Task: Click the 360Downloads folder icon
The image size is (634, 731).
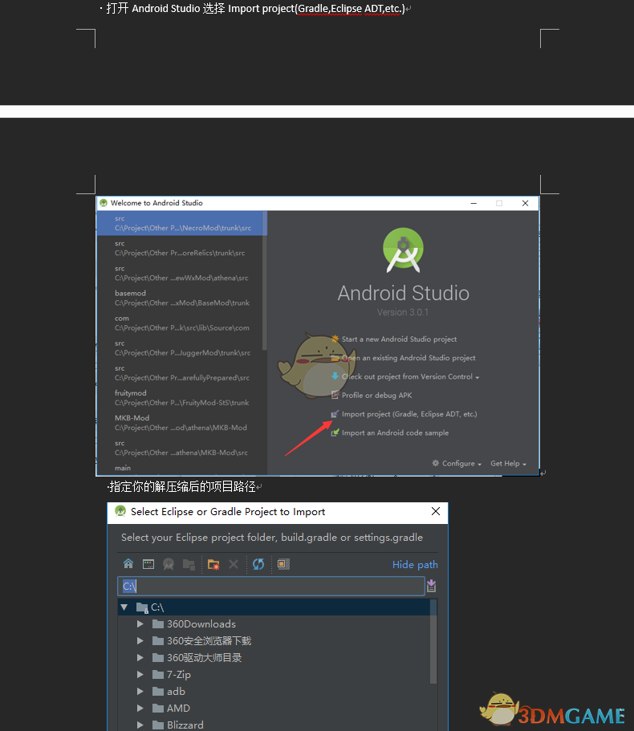Action: (158, 623)
